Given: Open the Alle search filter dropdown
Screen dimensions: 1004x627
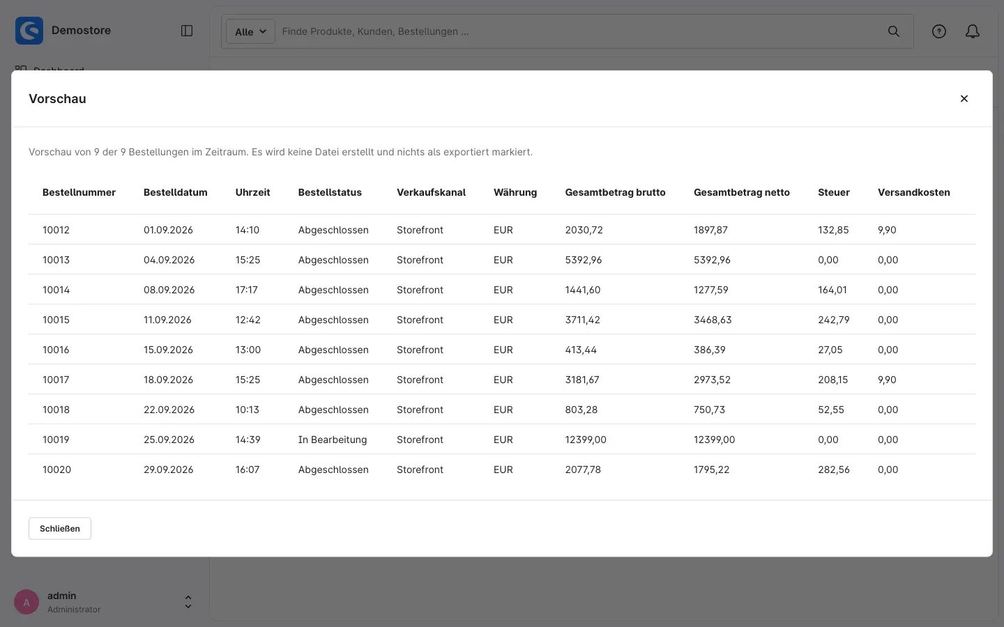Looking at the screenshot, I should pos(251,31).
